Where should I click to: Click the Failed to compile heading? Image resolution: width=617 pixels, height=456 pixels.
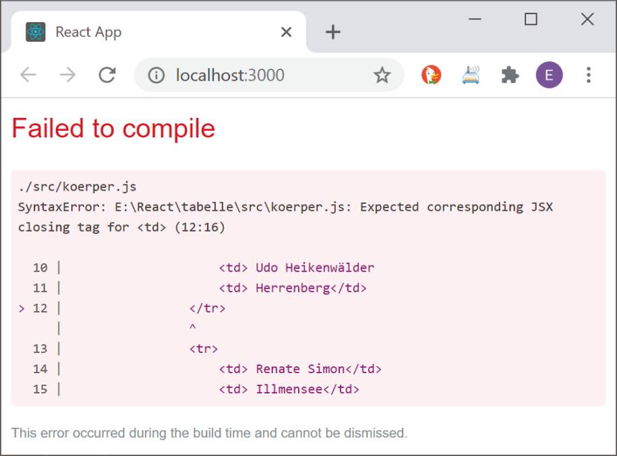tap(113, 129)
